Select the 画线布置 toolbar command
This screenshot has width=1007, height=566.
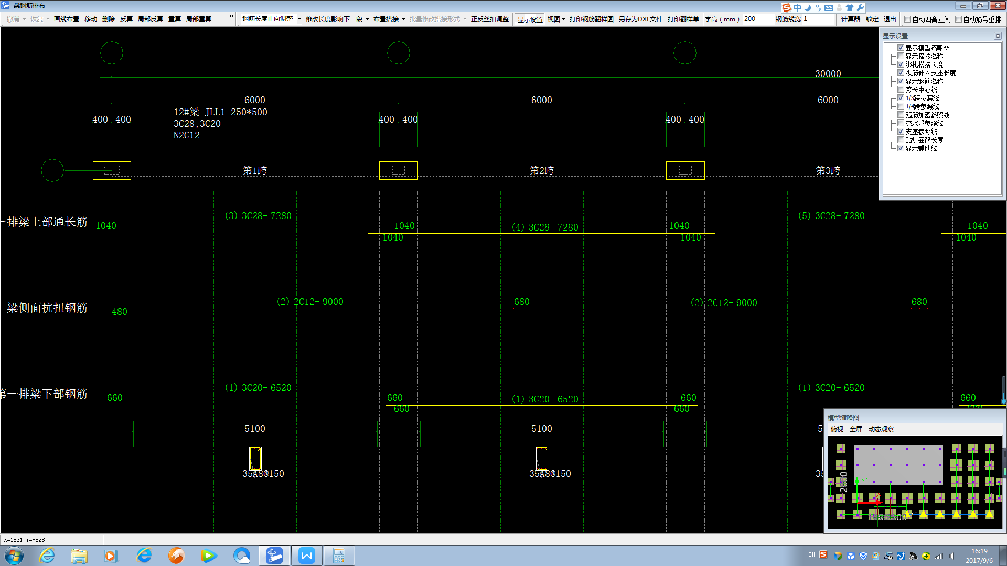point(66,19)
